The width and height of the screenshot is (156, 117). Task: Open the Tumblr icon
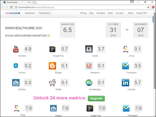click(x=89, y=49)
